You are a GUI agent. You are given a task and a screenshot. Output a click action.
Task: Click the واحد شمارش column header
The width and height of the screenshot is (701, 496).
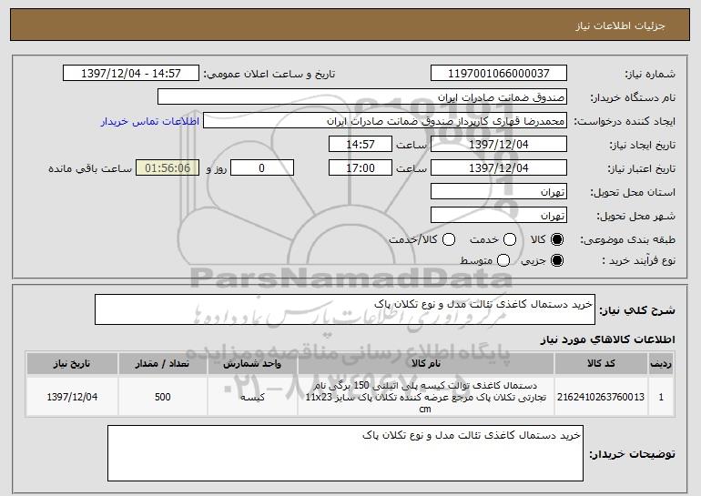click(252, 364)
